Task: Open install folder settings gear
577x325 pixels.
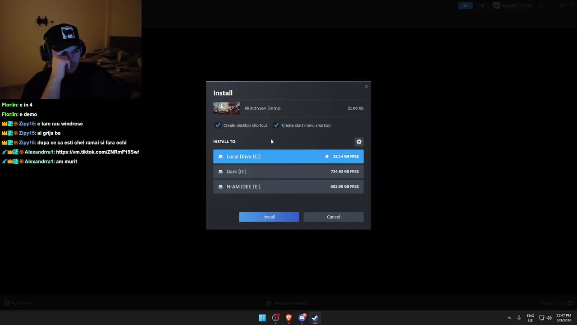Action: click(359, 142)
